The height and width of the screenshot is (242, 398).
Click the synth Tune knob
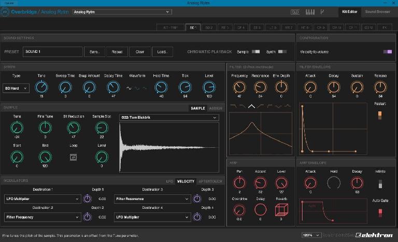pyautogui.click(x=41, y=87)
